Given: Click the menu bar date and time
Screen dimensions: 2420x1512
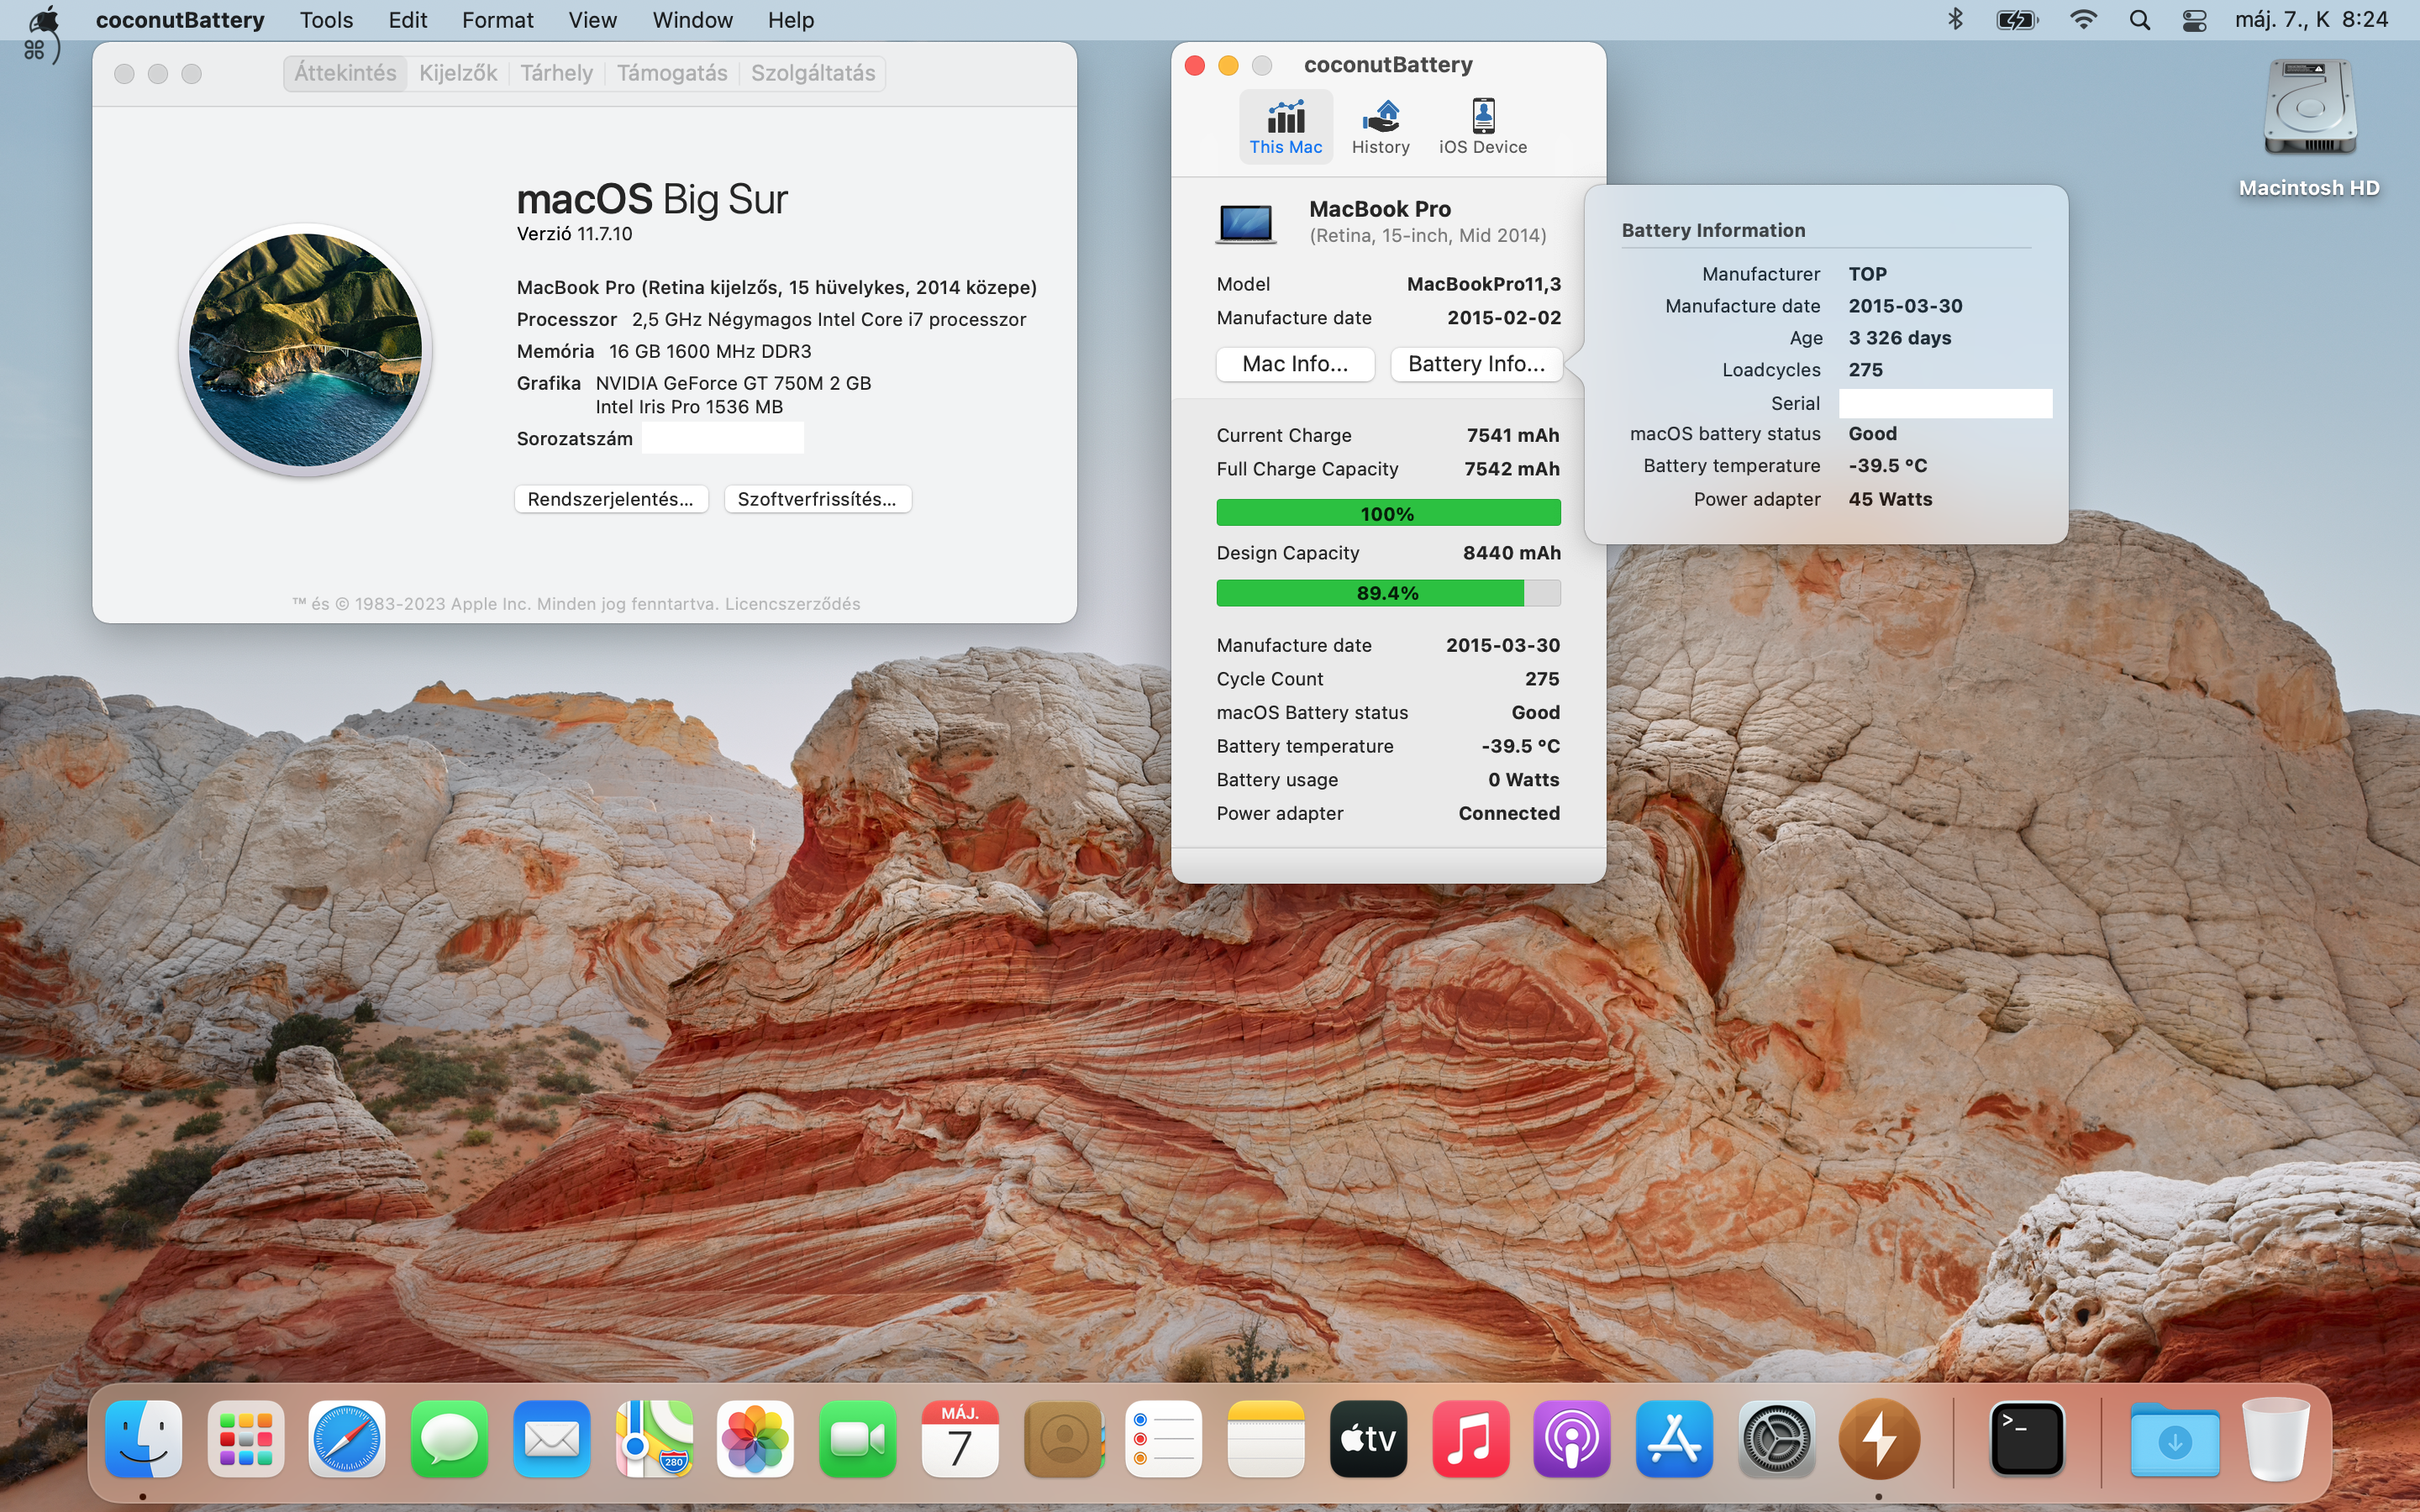Looking at the screenshot, I should 2311,20.
